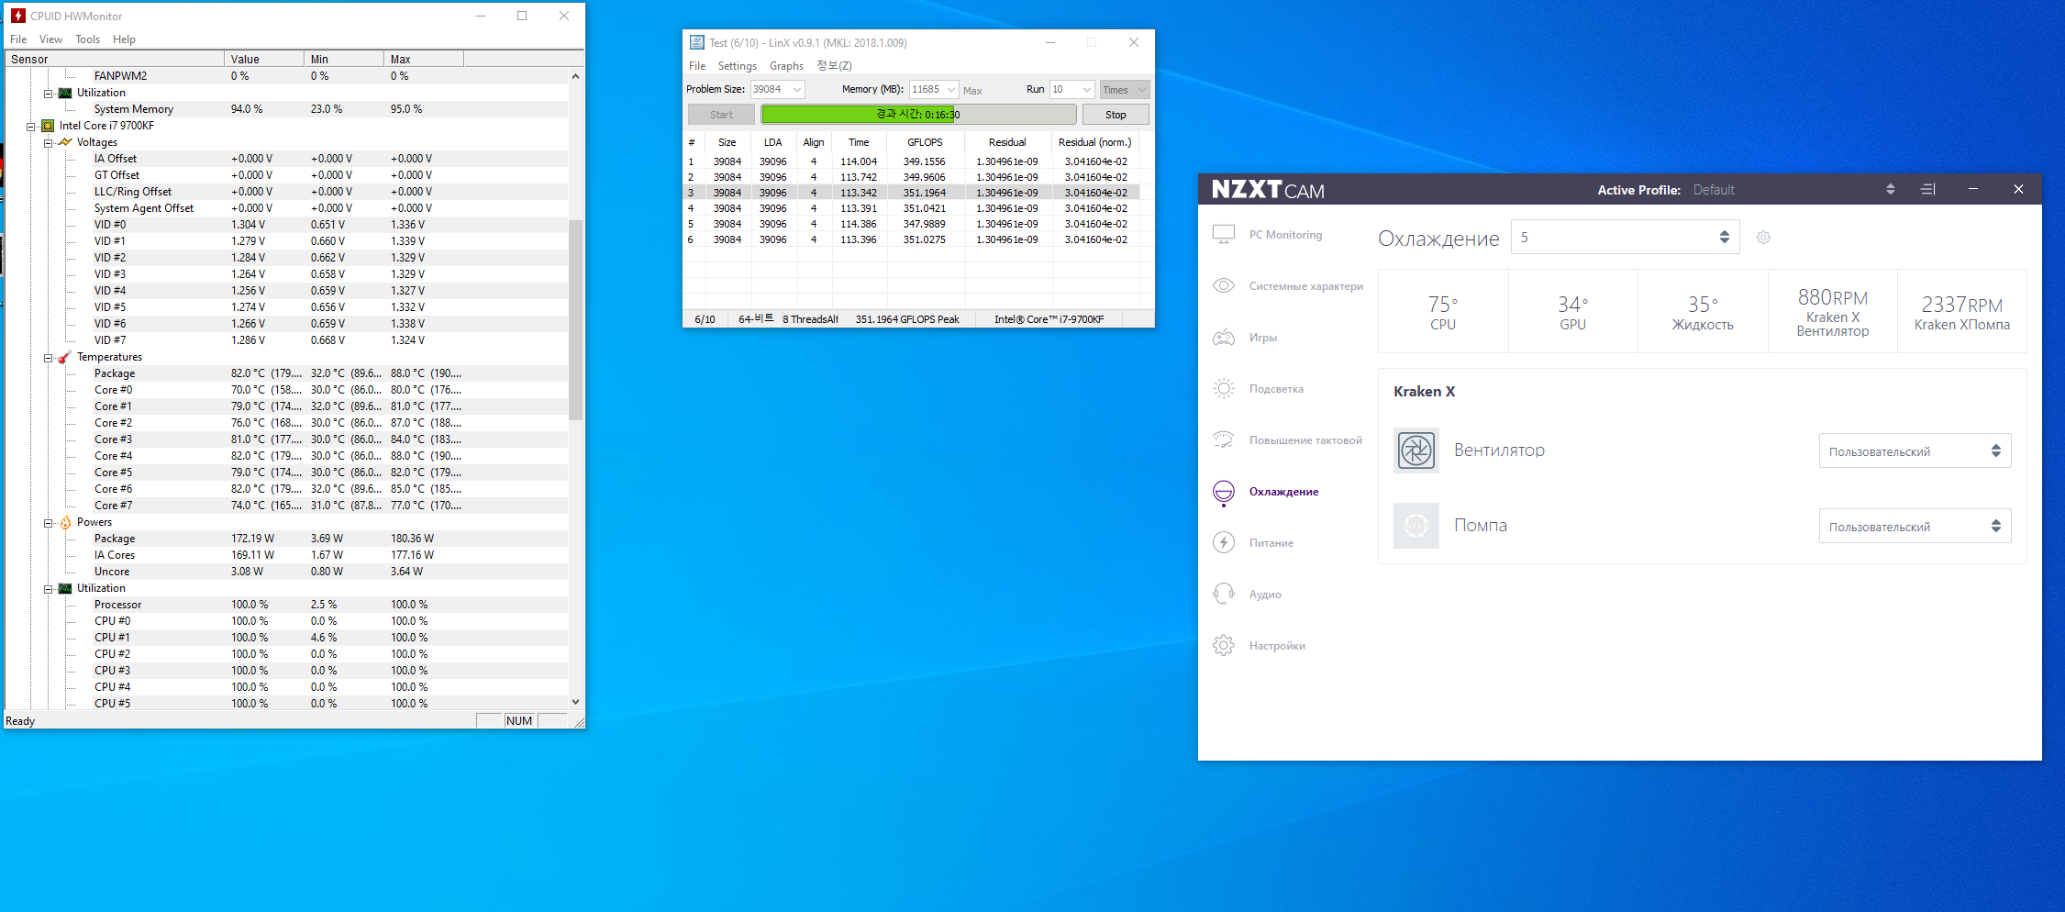2065x912 pixels.
Task: Click the 75° CPU temperature tile in CAM
Action: 1443,311
